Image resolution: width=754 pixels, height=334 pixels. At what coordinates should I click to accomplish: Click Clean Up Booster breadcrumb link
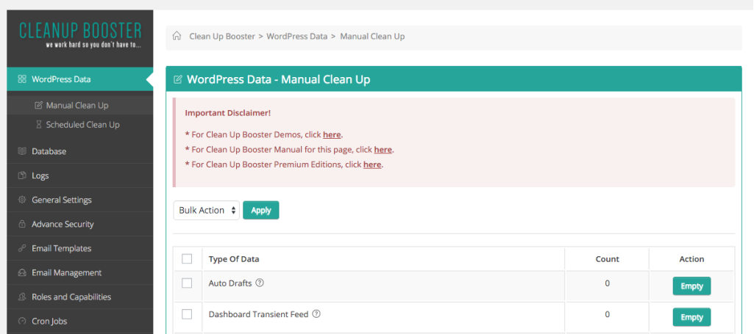pos(222,37)
